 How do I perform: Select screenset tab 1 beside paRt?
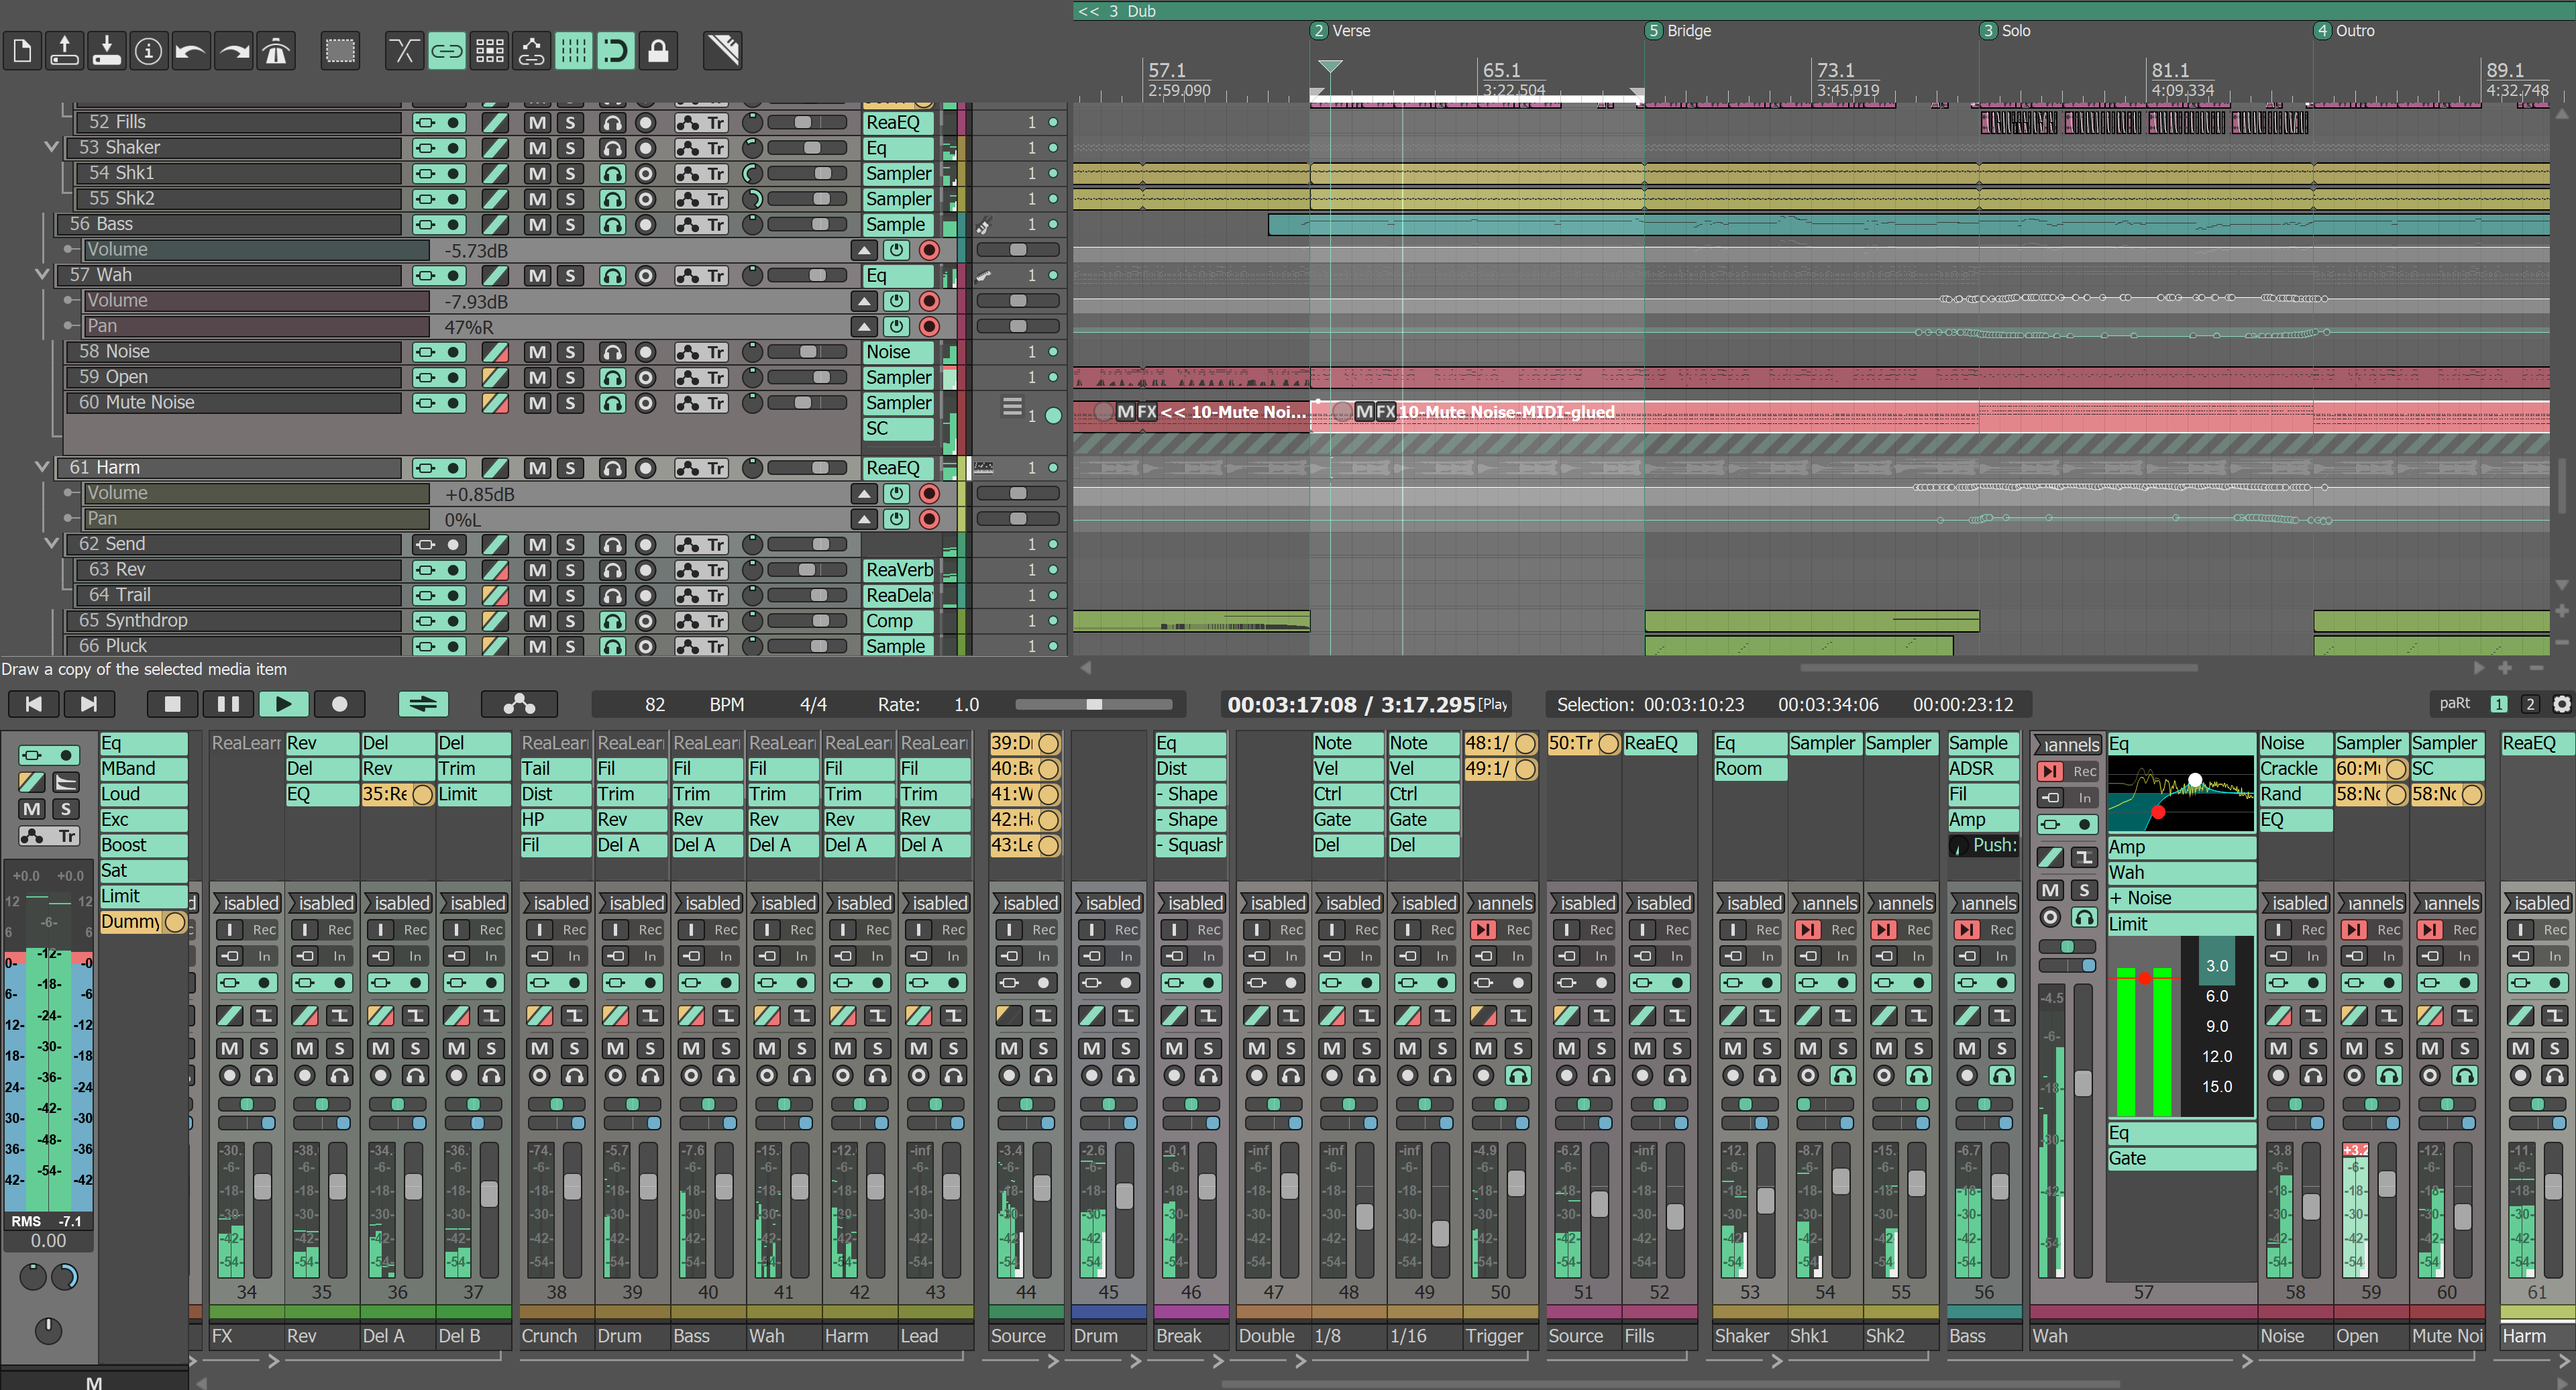pyautogui.click(x=2499, y=704)
